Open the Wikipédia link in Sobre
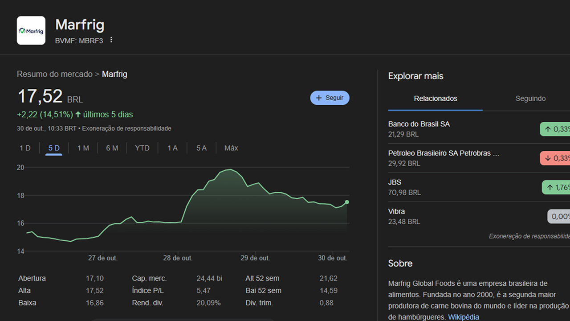The height and width of the screenshot is (321, 570). [464, 317]
